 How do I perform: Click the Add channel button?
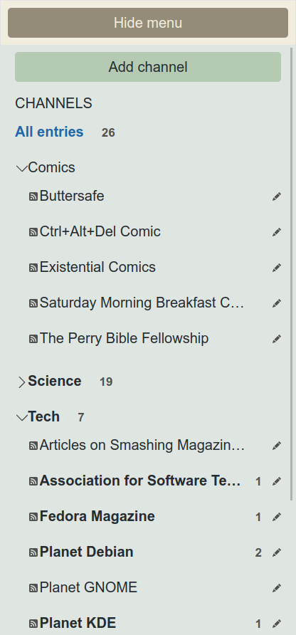click(148, 67)
